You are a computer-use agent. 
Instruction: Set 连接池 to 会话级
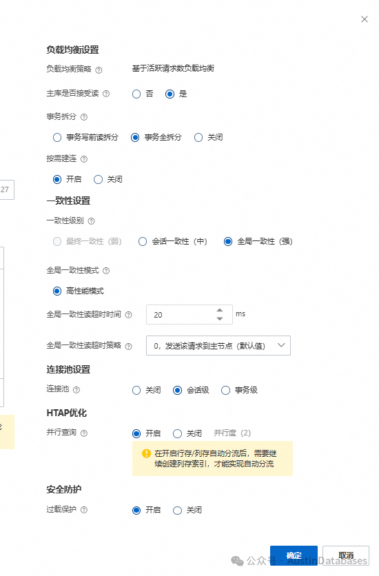[x=177, y=390]
